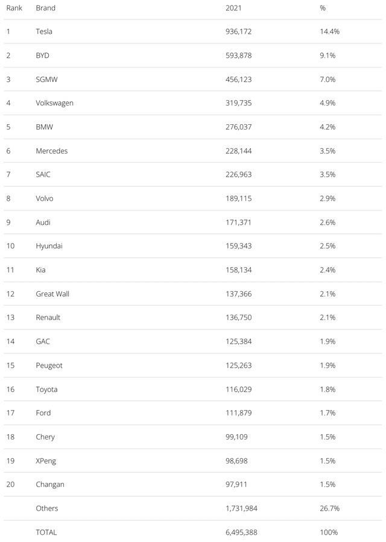Select the 2021 column header
Viewport: 386px width, 542px height.
[x=233, y=8]
